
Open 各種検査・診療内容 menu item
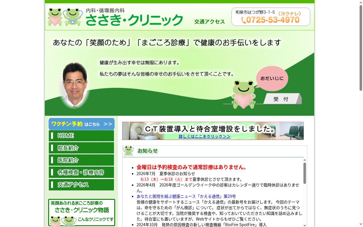[81, 172]
